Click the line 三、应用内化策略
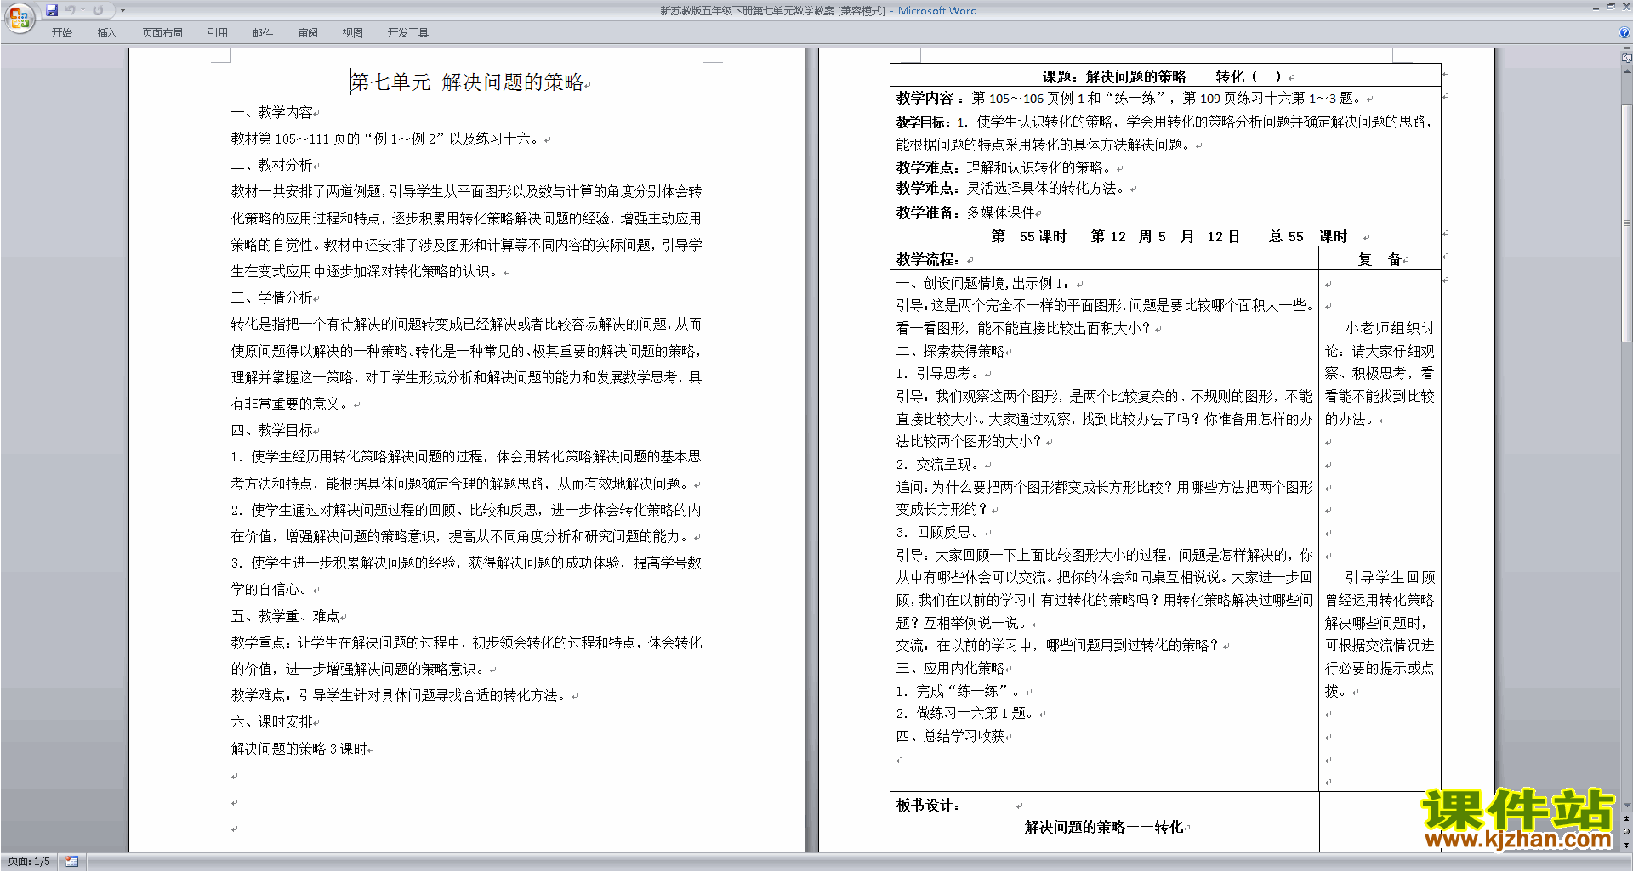 (x=950, y=668)
